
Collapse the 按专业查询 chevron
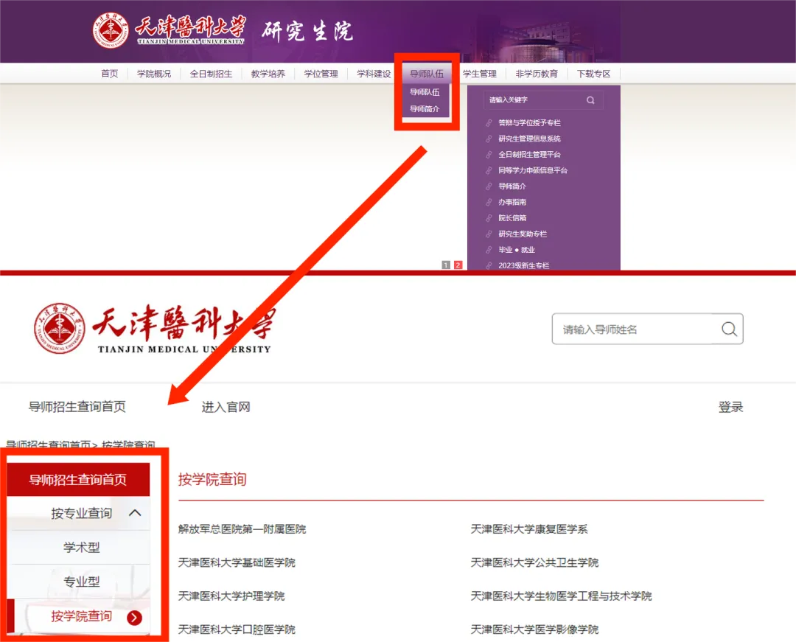pos(135,513)
